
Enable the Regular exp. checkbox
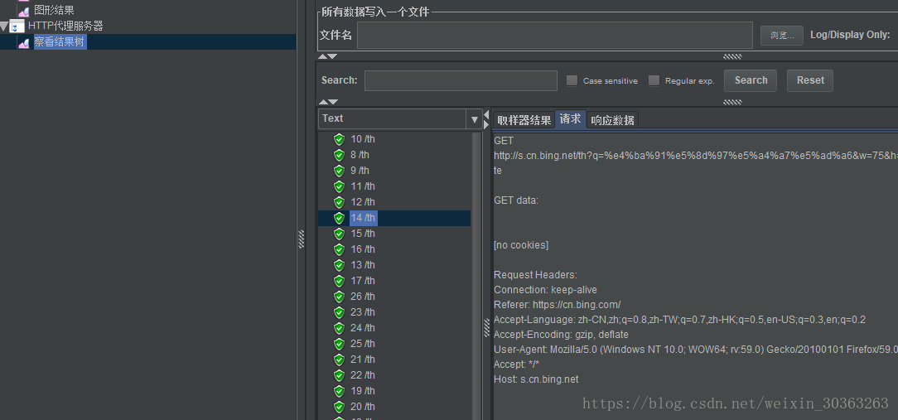pyautogui.click(x=654, y=81)
